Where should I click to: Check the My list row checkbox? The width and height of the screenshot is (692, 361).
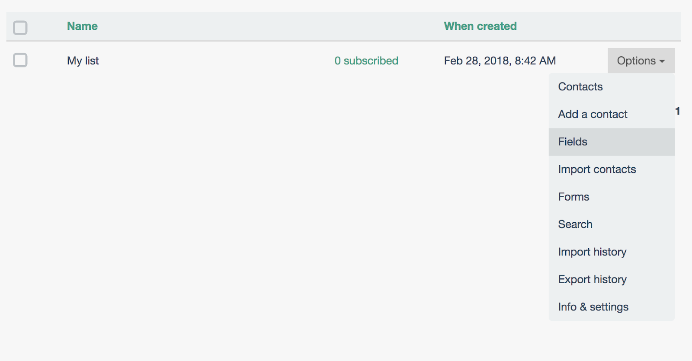click(20, 60)
